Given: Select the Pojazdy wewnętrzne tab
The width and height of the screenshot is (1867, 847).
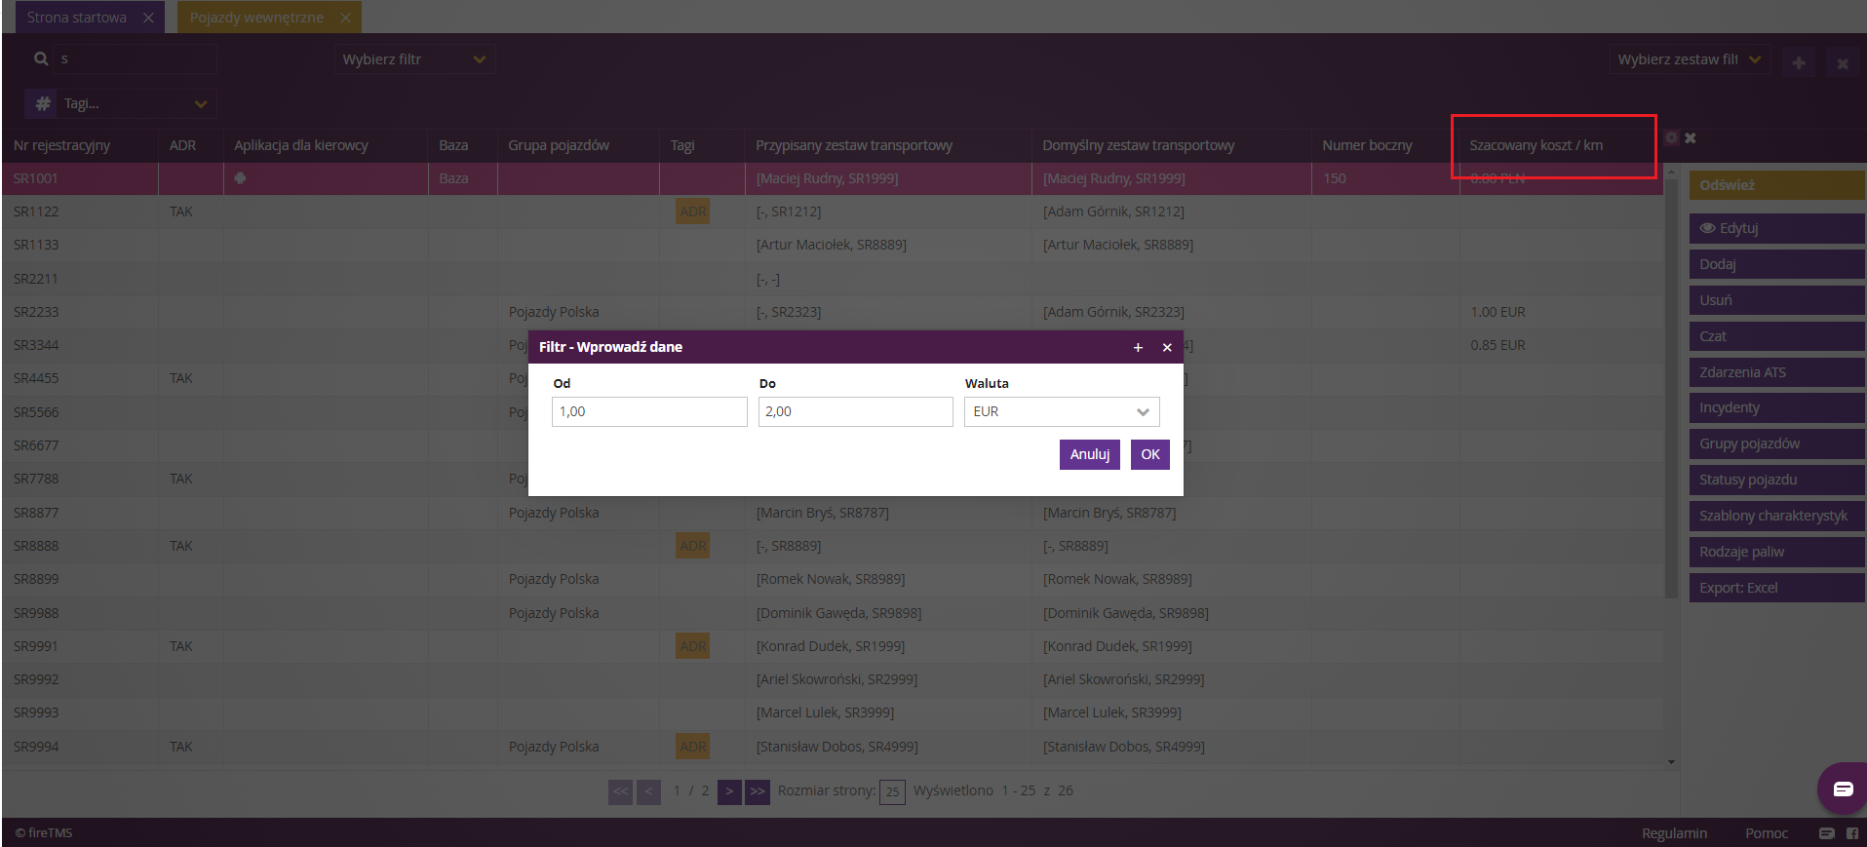Looking at the screenshot, I should [256, 18].
